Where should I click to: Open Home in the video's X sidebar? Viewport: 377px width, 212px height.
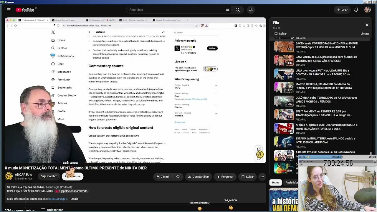pyautogui.click(x=58, y=40)
